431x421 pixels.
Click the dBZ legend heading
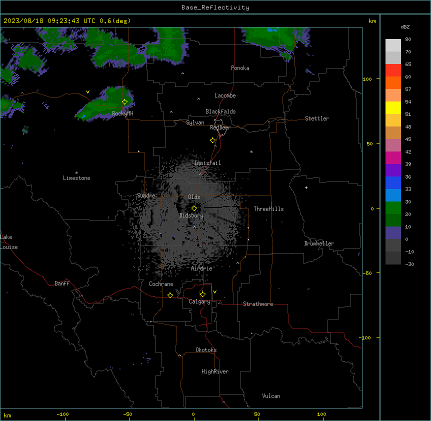pos(405,26)
